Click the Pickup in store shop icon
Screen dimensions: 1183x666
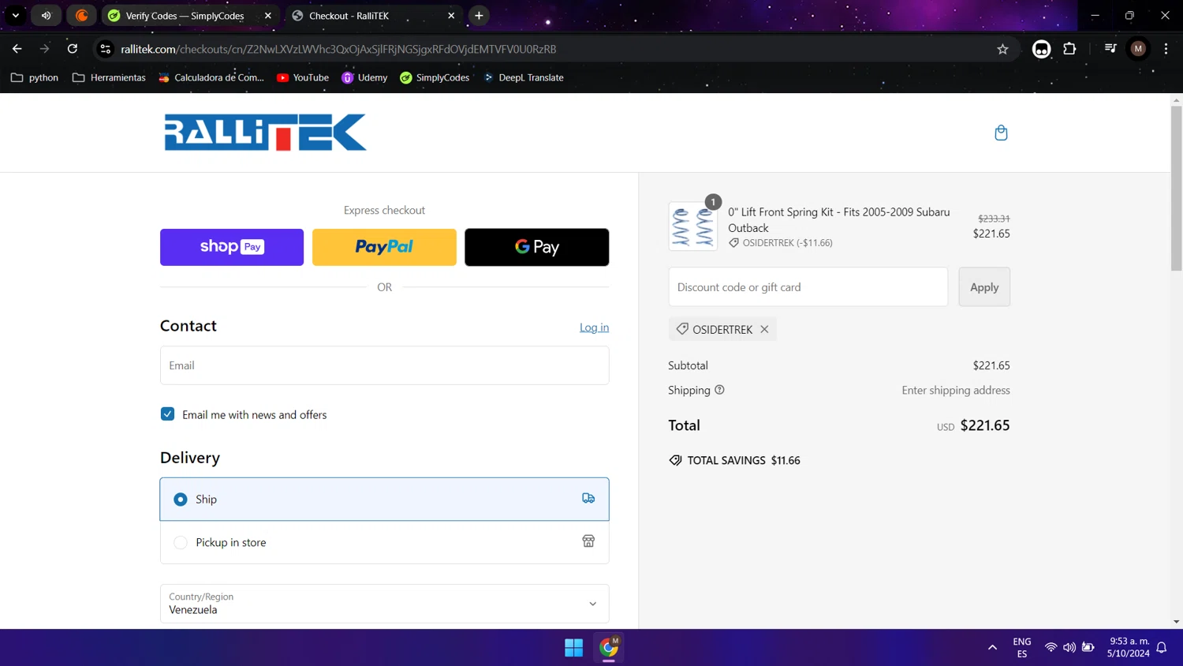[588, 541]
